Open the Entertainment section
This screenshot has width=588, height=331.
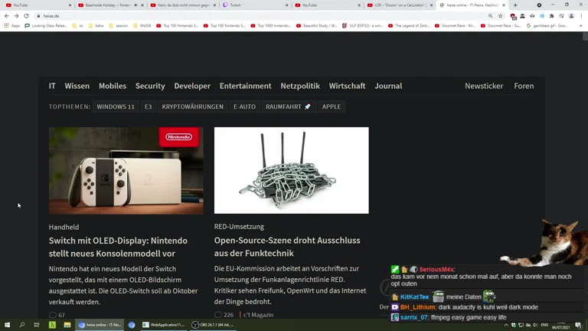click(x=245, y=86)
